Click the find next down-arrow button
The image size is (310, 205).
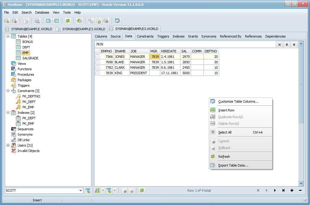(287, 45)
